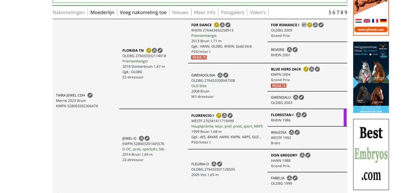This screenshot has height=193, width=419.
Task: Open the pedigree tree icon beside Fleuria-O
Action: point(214,164)
